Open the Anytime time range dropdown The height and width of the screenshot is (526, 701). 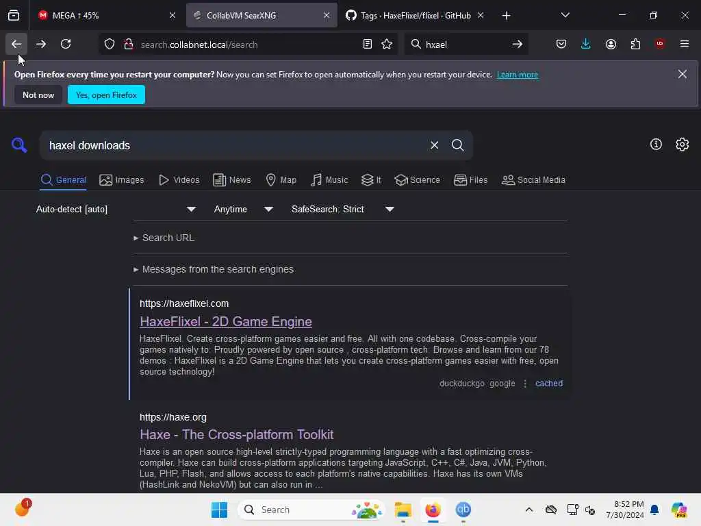pyautogui.click(x=243, y=209)
